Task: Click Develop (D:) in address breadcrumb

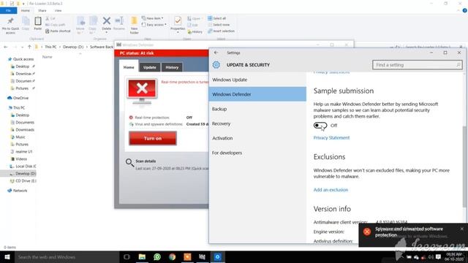Action: click(73, 47)
